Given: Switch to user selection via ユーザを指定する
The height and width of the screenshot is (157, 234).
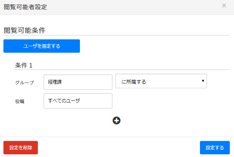Looking at the screenshot, I should (42, 46).
